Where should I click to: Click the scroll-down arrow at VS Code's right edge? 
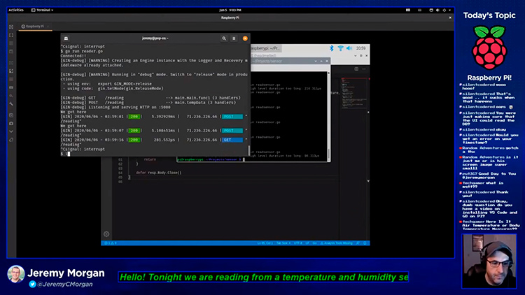click(368, 181)
